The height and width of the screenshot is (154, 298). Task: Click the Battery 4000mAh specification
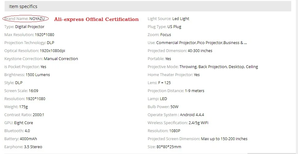pos(21,139)
